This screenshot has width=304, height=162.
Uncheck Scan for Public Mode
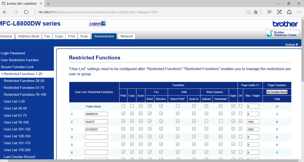pos(141,106)
